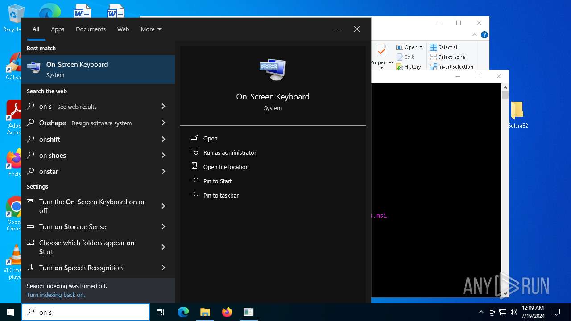The height and width of the screenshot is (321, 571).
Task: Open the notification center icon
Action: coord(556,312)
